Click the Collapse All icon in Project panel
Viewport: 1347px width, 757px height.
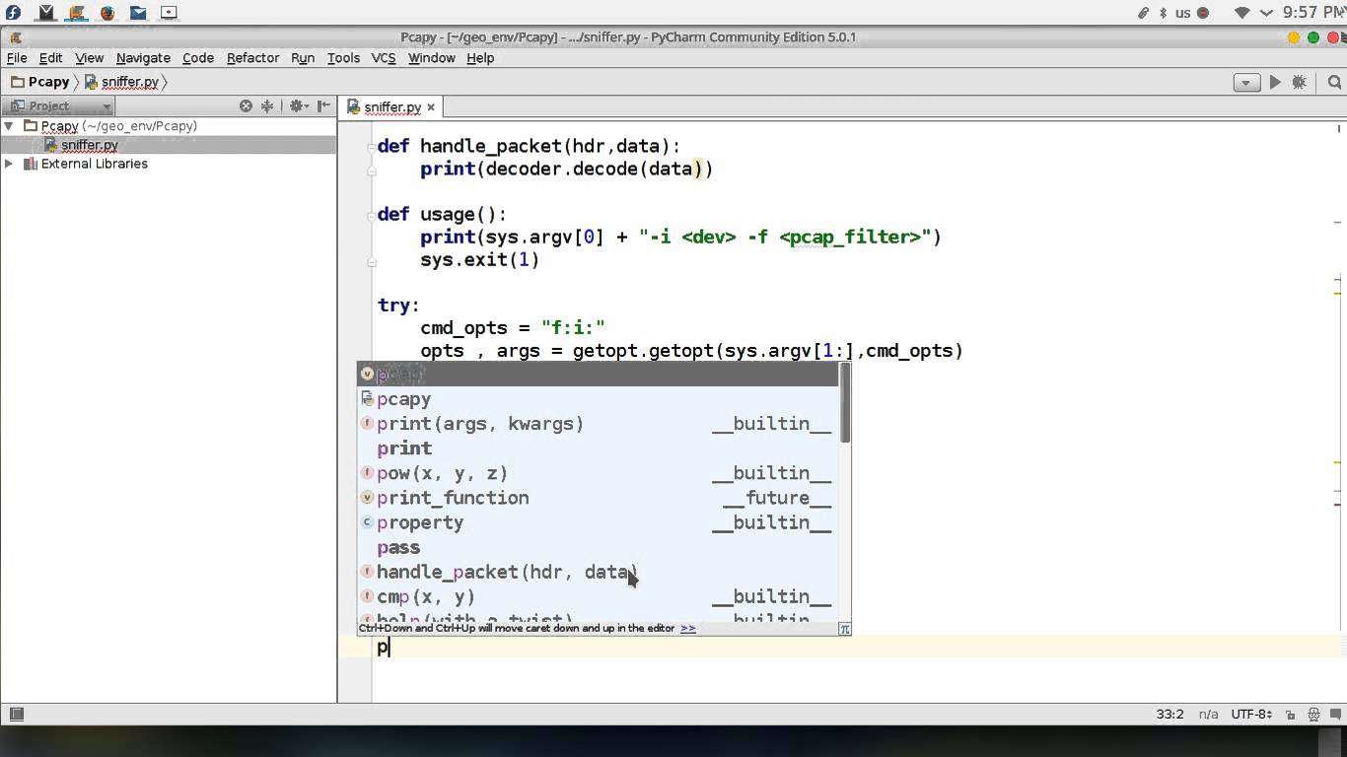tap(268, 105)
